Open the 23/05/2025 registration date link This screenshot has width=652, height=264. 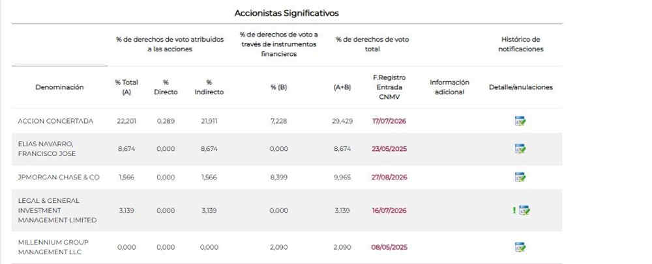click(389, 149)
